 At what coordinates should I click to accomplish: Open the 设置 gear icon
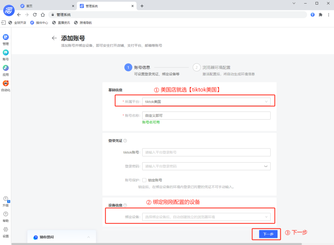pyautogui.click(x=6, y=229)
